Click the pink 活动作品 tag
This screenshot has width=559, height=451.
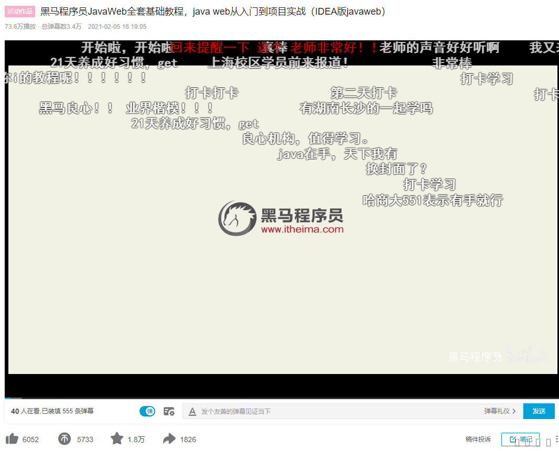tap(20, 12)
